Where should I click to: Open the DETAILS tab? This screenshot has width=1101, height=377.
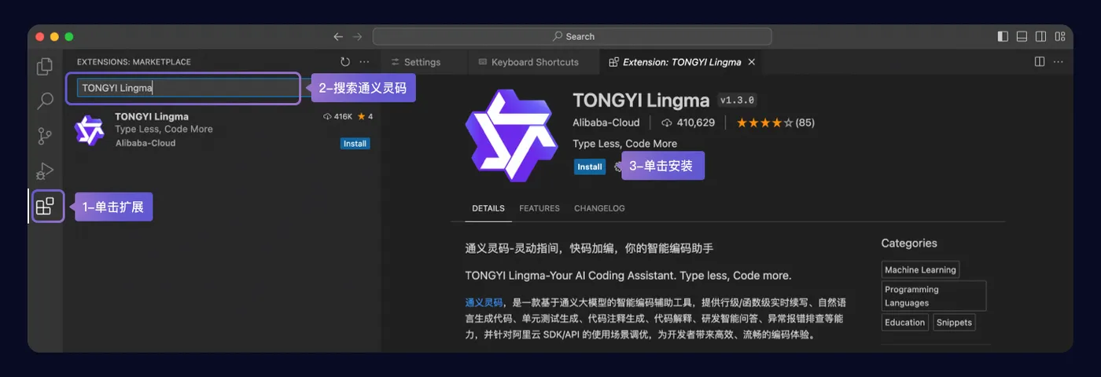pos(488,208)
